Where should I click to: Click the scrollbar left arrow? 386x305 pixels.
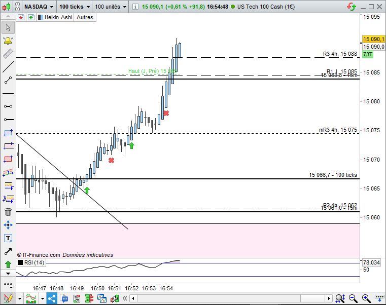tap(133, 298)
